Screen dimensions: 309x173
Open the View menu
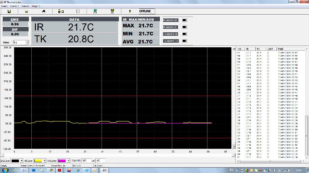click(x=25, y=7)
